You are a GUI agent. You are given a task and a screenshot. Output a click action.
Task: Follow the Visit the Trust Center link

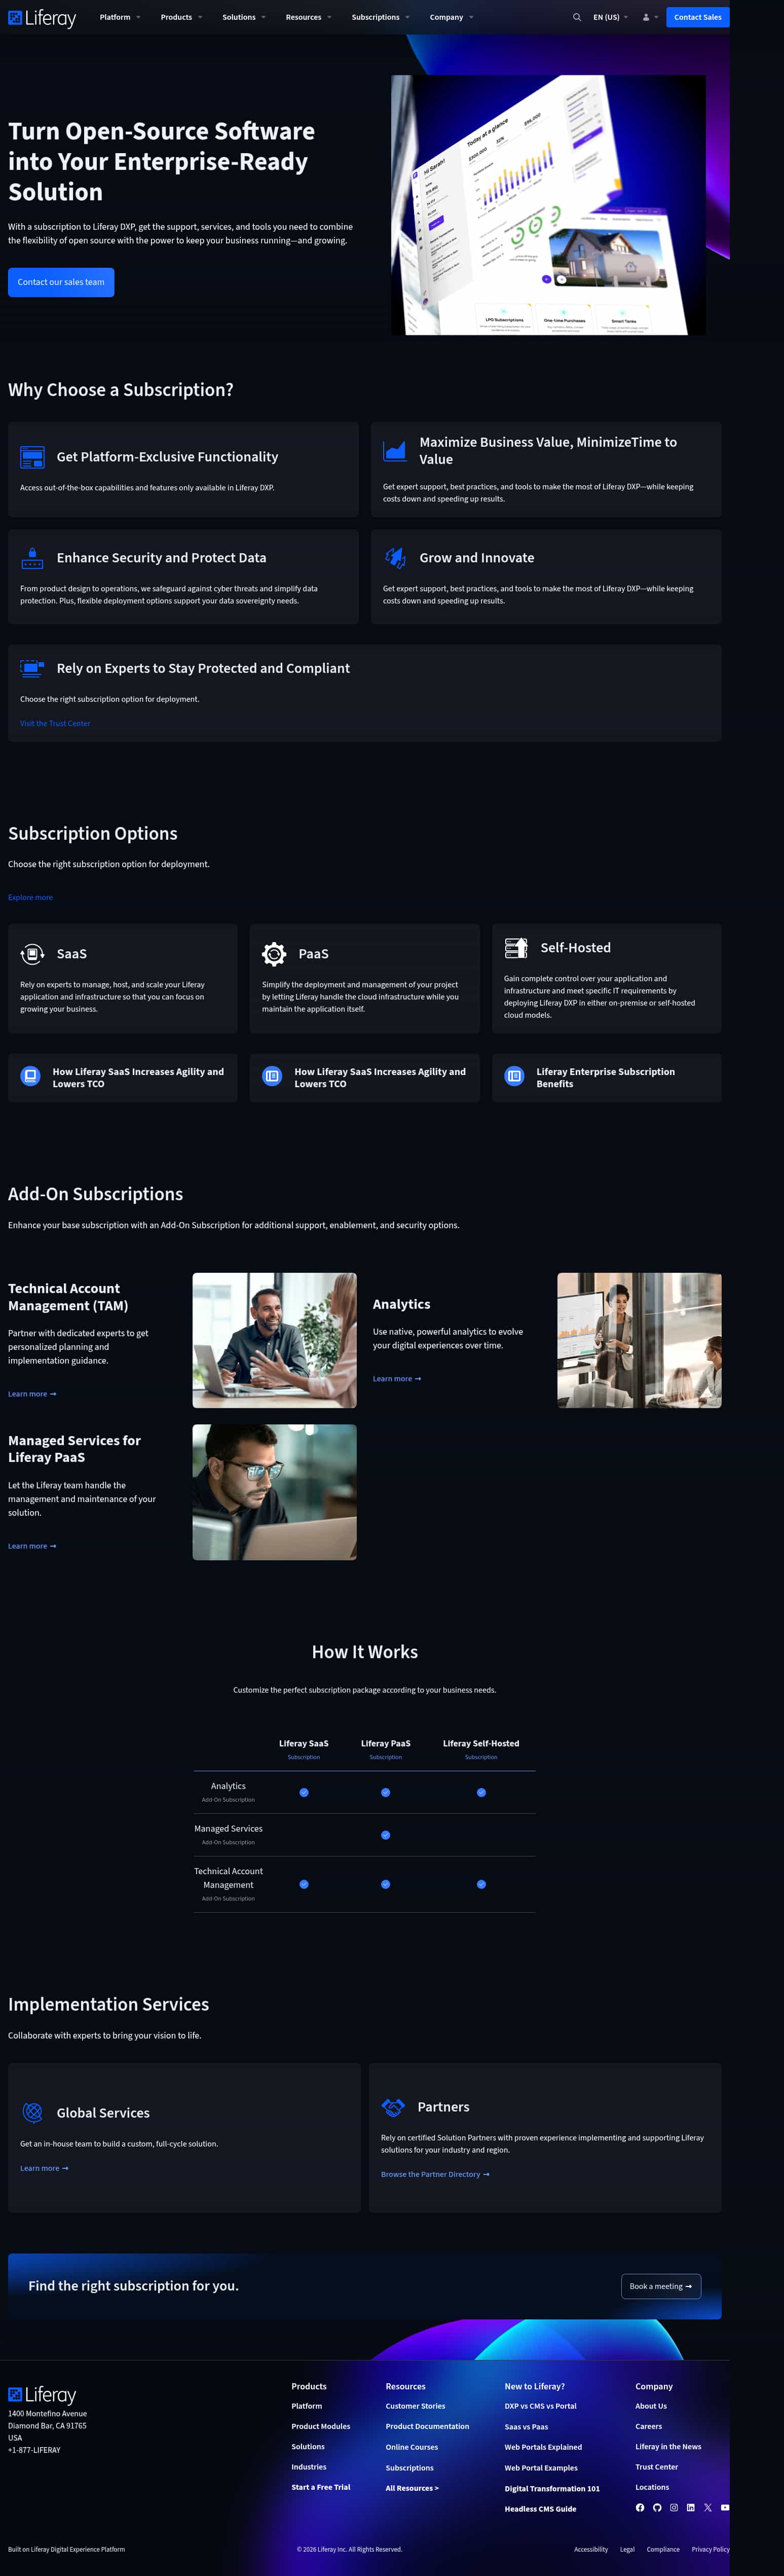tap(55, 723)
